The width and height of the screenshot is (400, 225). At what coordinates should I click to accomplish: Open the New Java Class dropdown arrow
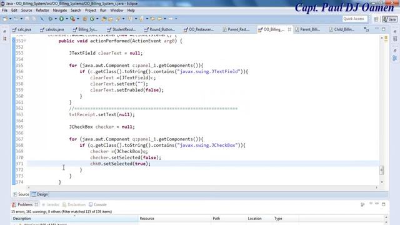point(97,19)
